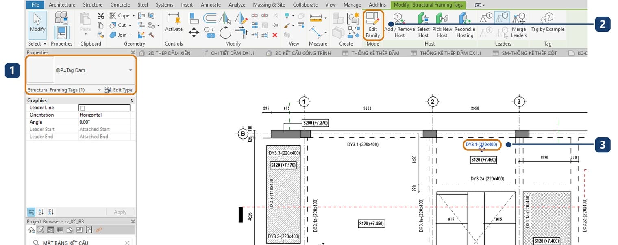The image size is (618, 245).
Task: Click the Schedules icon in Project Browser
Action: click(x=60, y=230)
